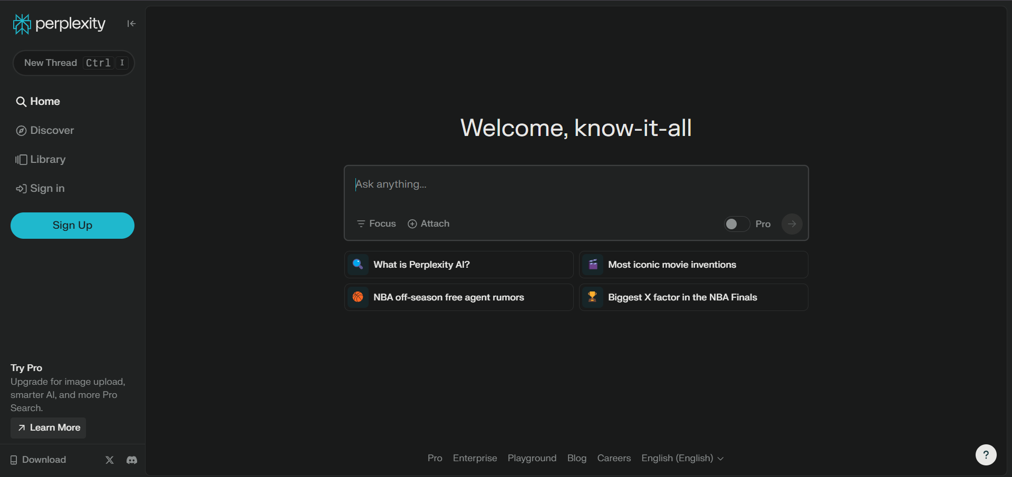Click the Attach file icon

[x=412, y=223]
